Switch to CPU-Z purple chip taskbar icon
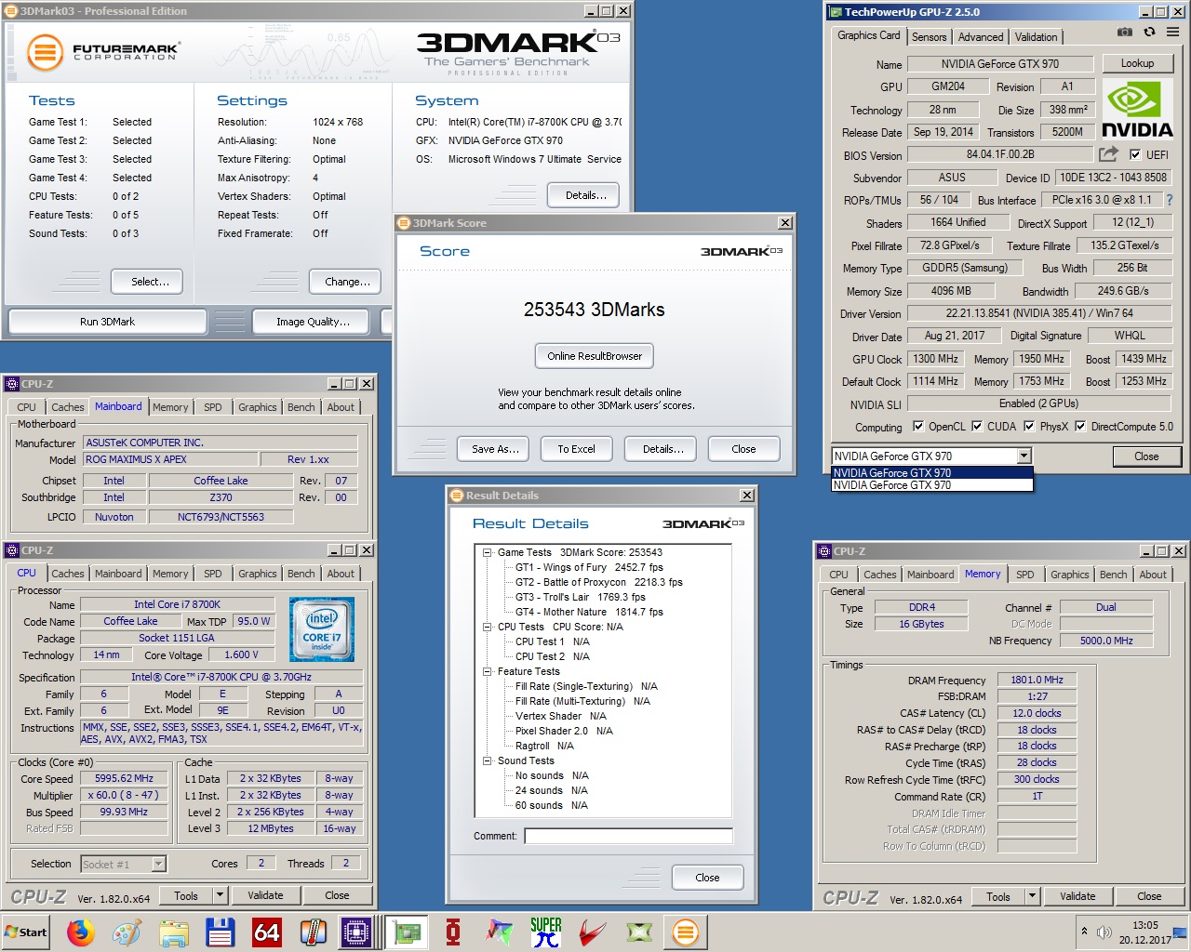Viewport: 1191px width, 952px height. [356, 932]
